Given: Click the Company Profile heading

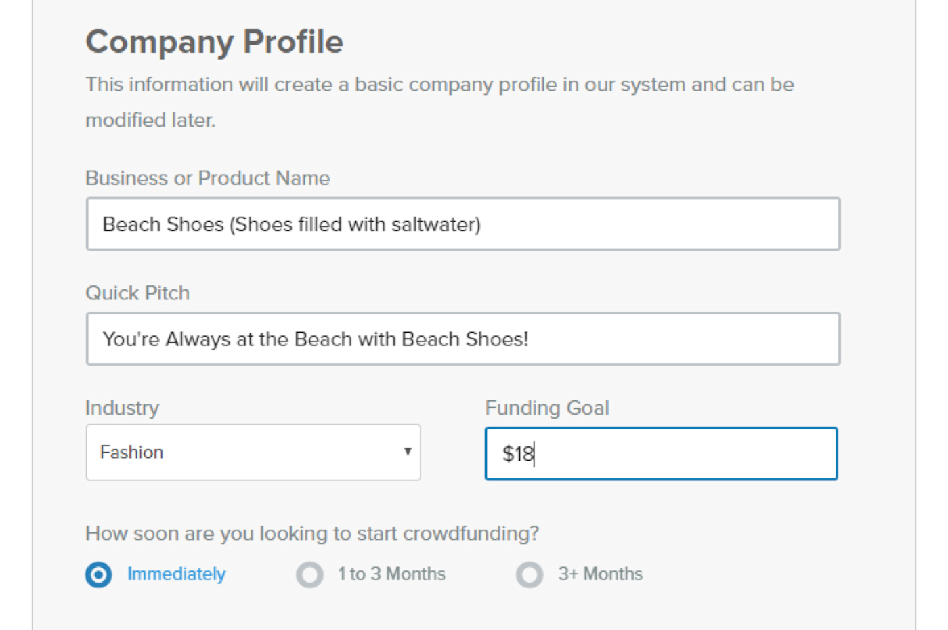Looking at the screenshot, I should pyautogui.click(x=214, y=42).
